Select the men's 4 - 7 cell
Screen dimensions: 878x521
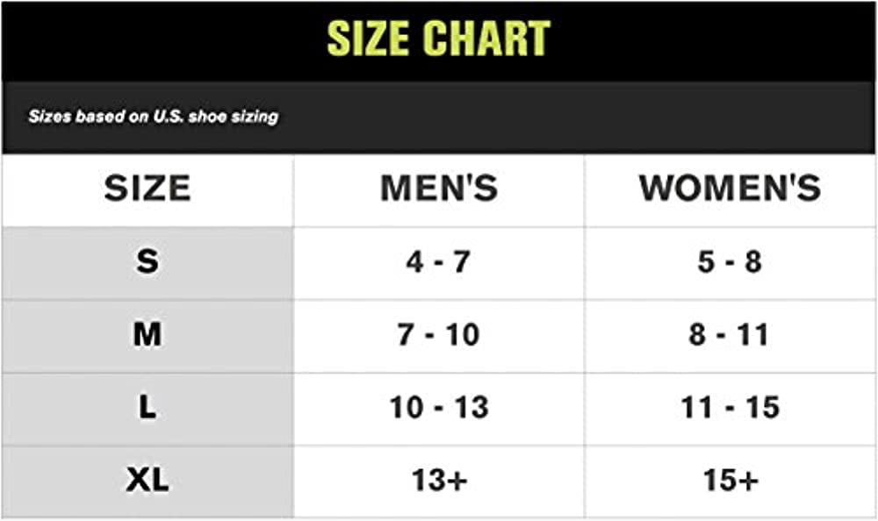[439, 261]
